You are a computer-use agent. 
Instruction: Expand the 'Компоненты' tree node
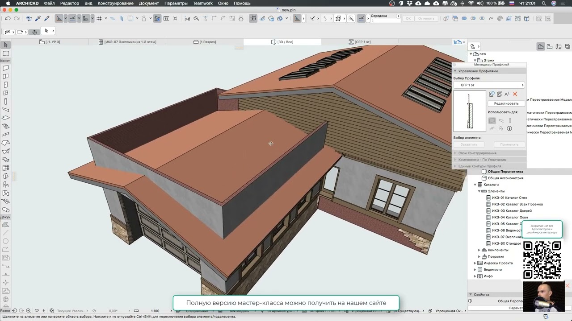pos(479,250)
